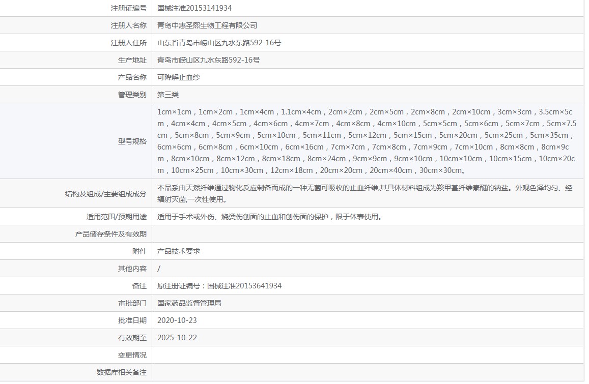Viewport: 589px width, 384px height.
Task: Click the 其他内容 label
Action: click(x=132, y=269)
